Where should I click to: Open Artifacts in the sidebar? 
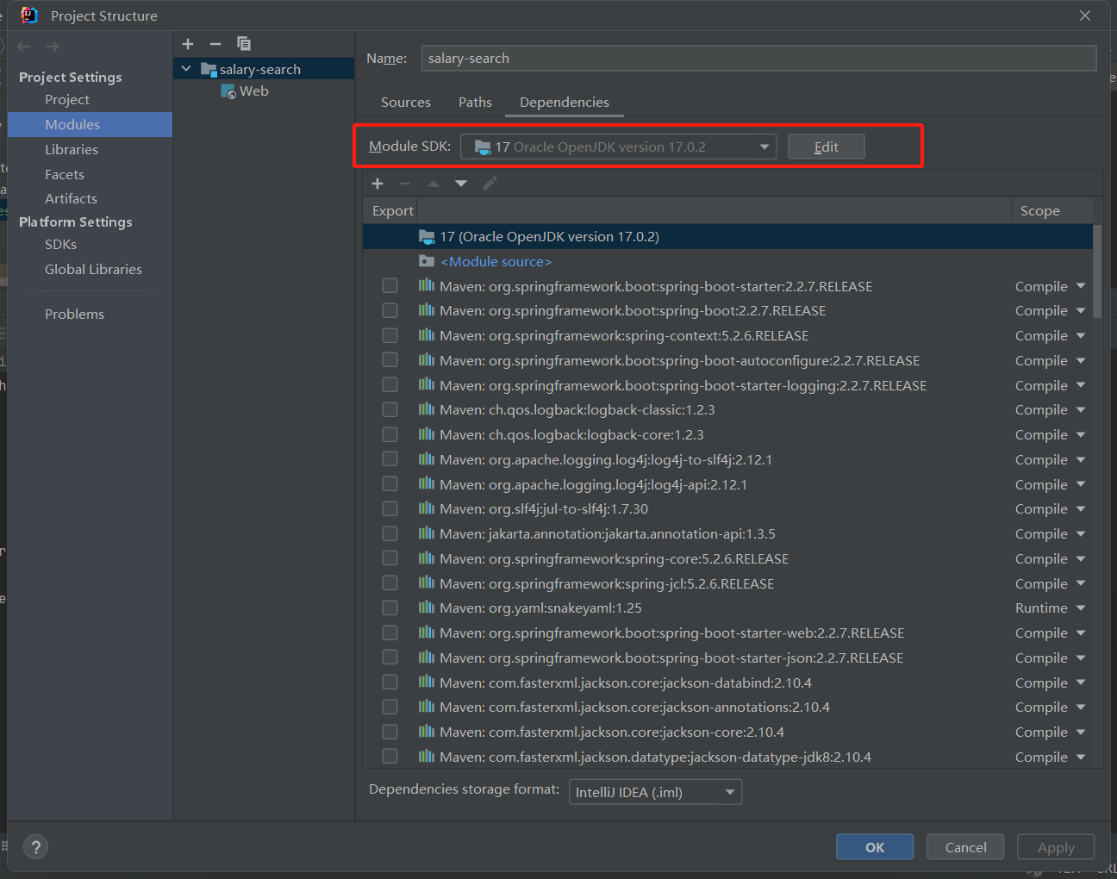(71, 198)
